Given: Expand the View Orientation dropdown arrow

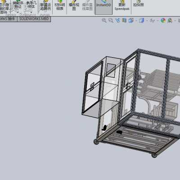Looking at the screenshot, I should (x=136, y=20).
